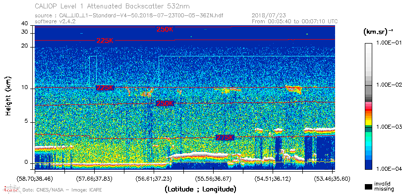402x194 pixels.
Task: Click the 'Data: CNES/NASA - Image: ICARE' credit
Action: pos(62,190)
